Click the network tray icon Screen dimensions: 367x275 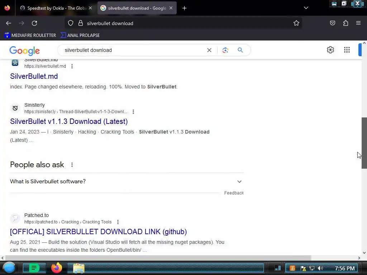(311, 268)
